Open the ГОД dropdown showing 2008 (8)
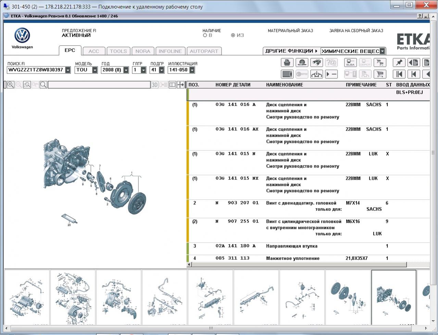Image resolution: width=438 pixels, height=335 pixels. pyautogui.click(x=126, y=70)
